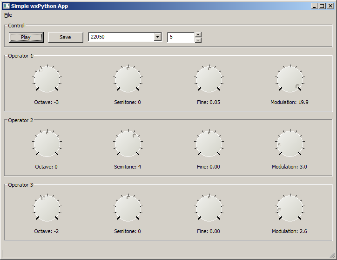Click the application icon in title bar
The width and height of the screenshot is (337, 260).
click(x=6, y=6)
